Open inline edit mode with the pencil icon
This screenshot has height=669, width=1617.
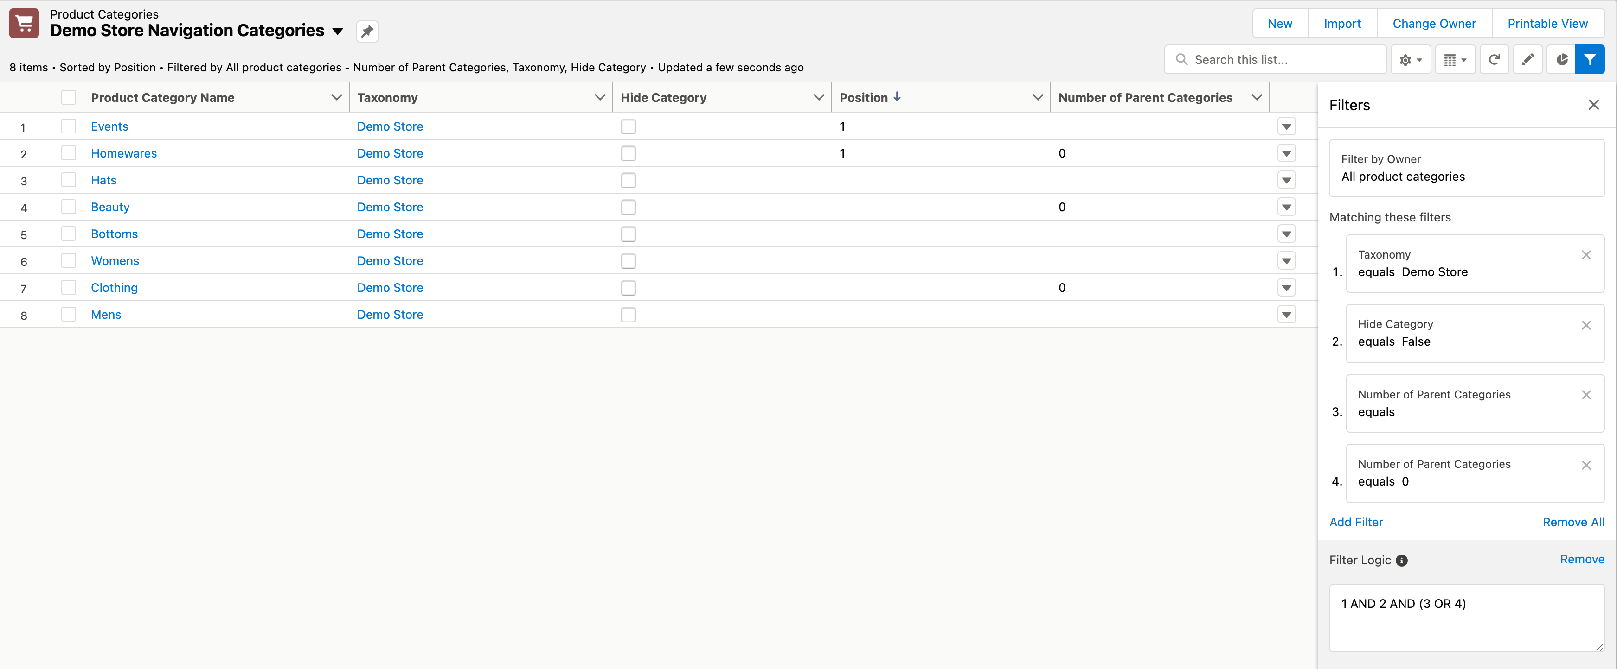pos(1528,60)
